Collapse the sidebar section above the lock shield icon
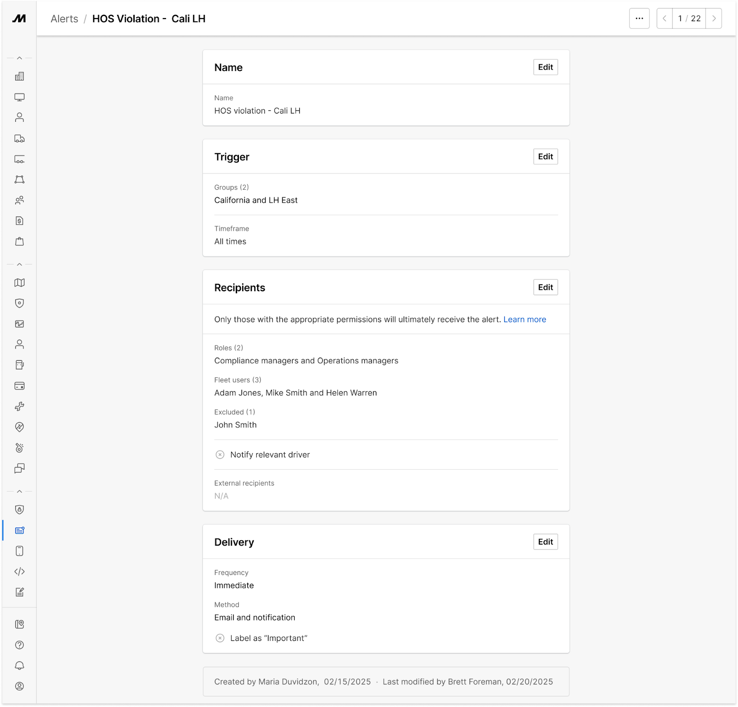Image resolution: width=738 pixels, height=707 pixels. pyautogui.click(x=19, y=491)
